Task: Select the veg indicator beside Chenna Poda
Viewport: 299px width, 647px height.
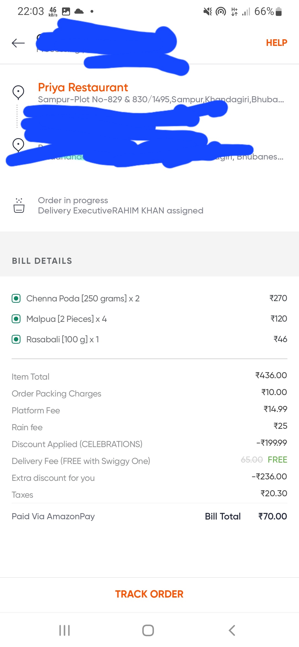Action: pyautogui.click(x=16, y=298)
